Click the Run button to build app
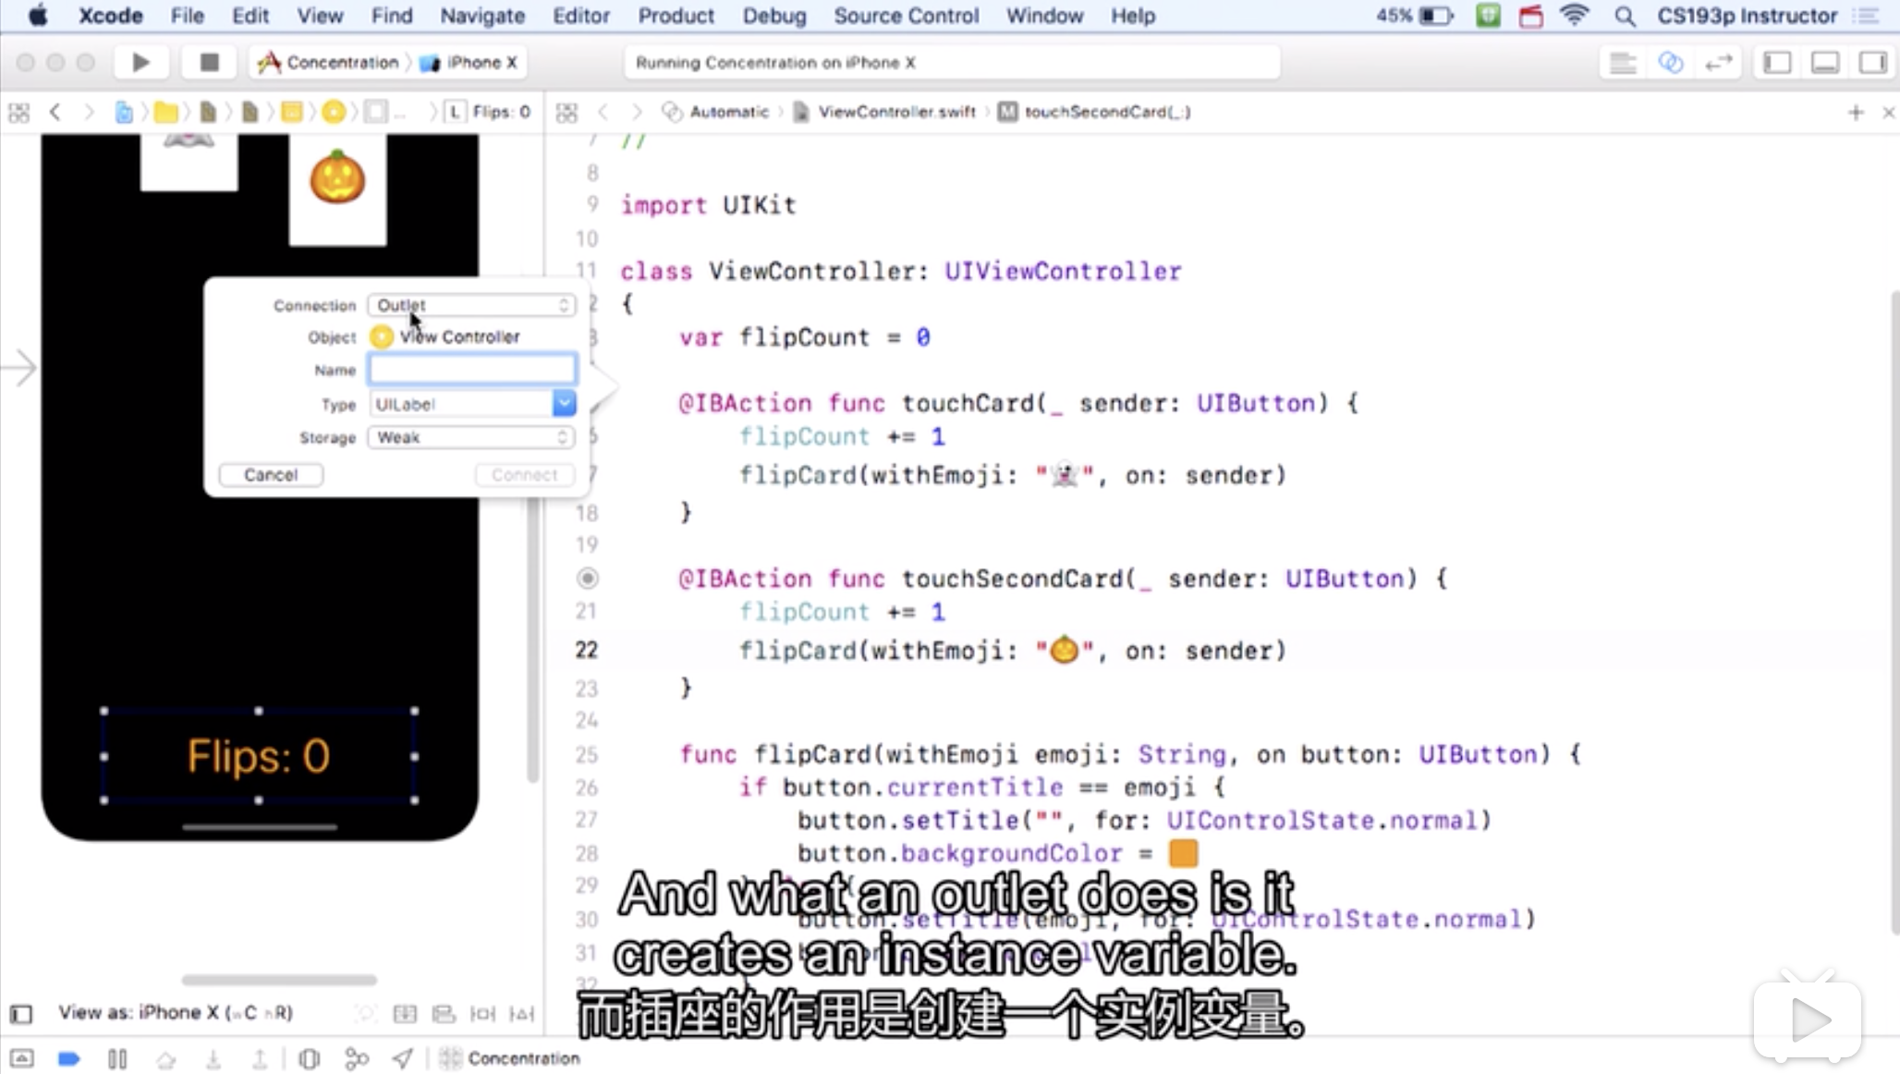Image resolution: width=1900 pixels, height=1074 pixels. (141, 61)
